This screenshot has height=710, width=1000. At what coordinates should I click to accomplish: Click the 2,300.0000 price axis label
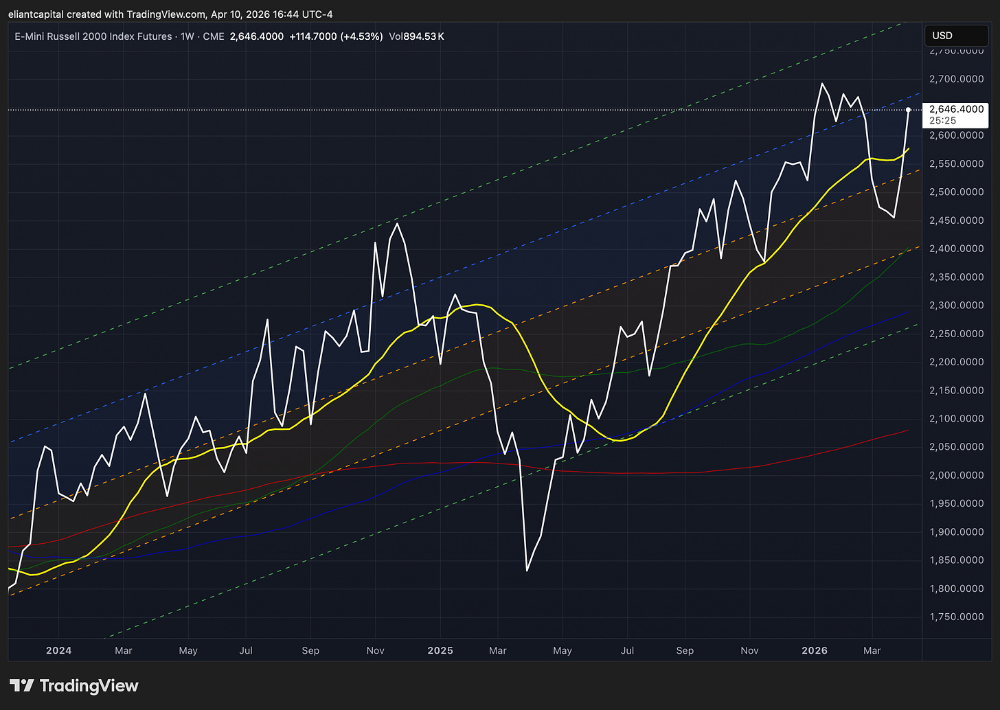[955, 306]
